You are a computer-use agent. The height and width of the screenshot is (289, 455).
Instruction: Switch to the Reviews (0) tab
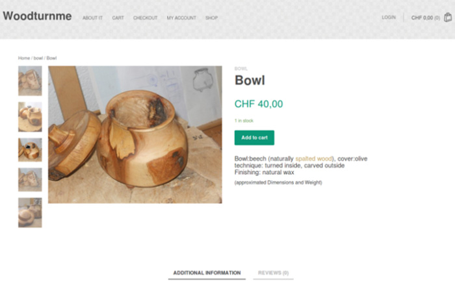[x=273, y=273]
